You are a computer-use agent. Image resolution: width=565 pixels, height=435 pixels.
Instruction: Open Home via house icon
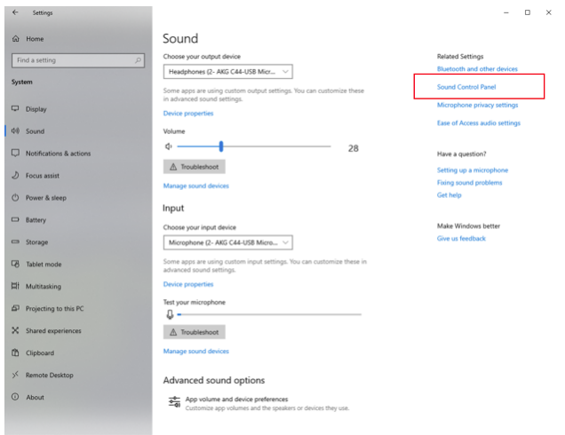tap(16, 40)
